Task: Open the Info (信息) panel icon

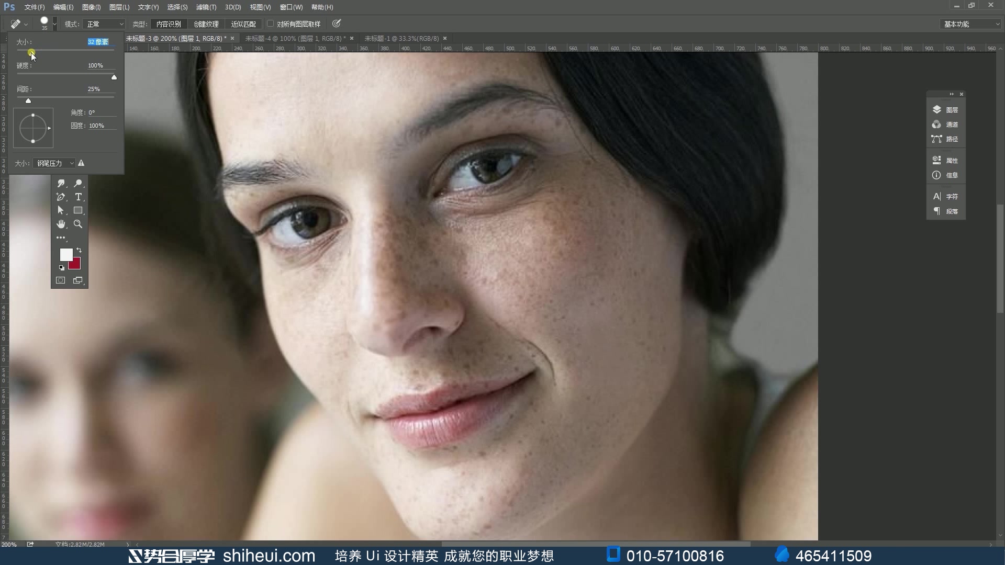Action: tap(937, 175)
